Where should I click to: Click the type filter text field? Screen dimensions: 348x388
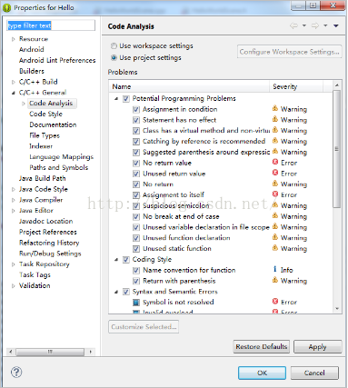point(51,25)
